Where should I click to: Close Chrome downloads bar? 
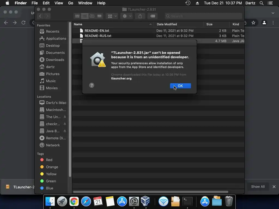(274, 187)
